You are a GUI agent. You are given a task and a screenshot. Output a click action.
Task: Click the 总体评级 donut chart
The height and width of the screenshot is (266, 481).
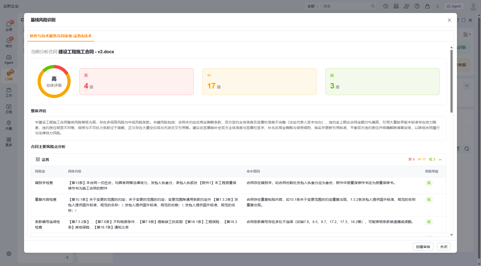54,81
